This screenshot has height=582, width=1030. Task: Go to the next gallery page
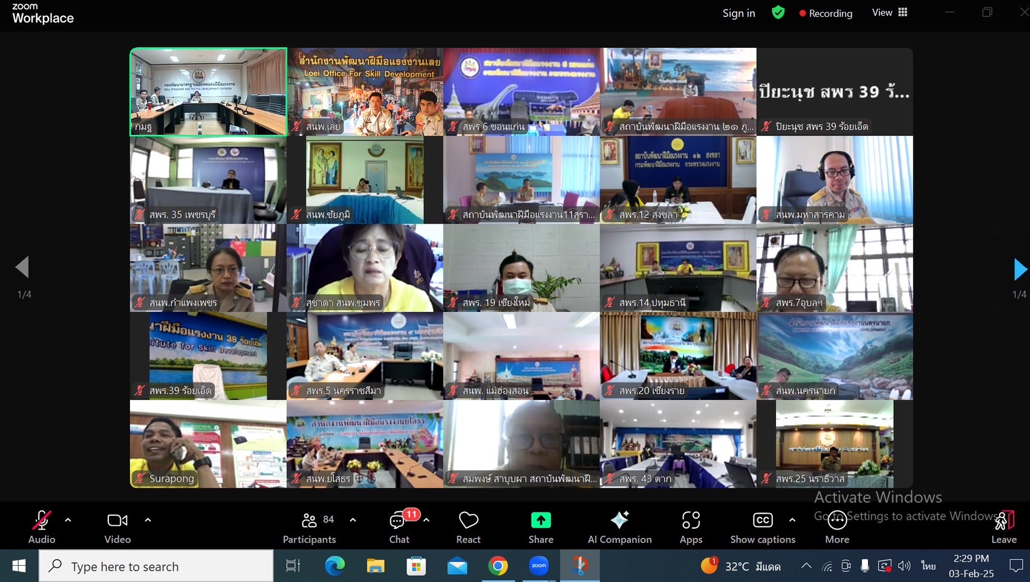pos(1020,269)
